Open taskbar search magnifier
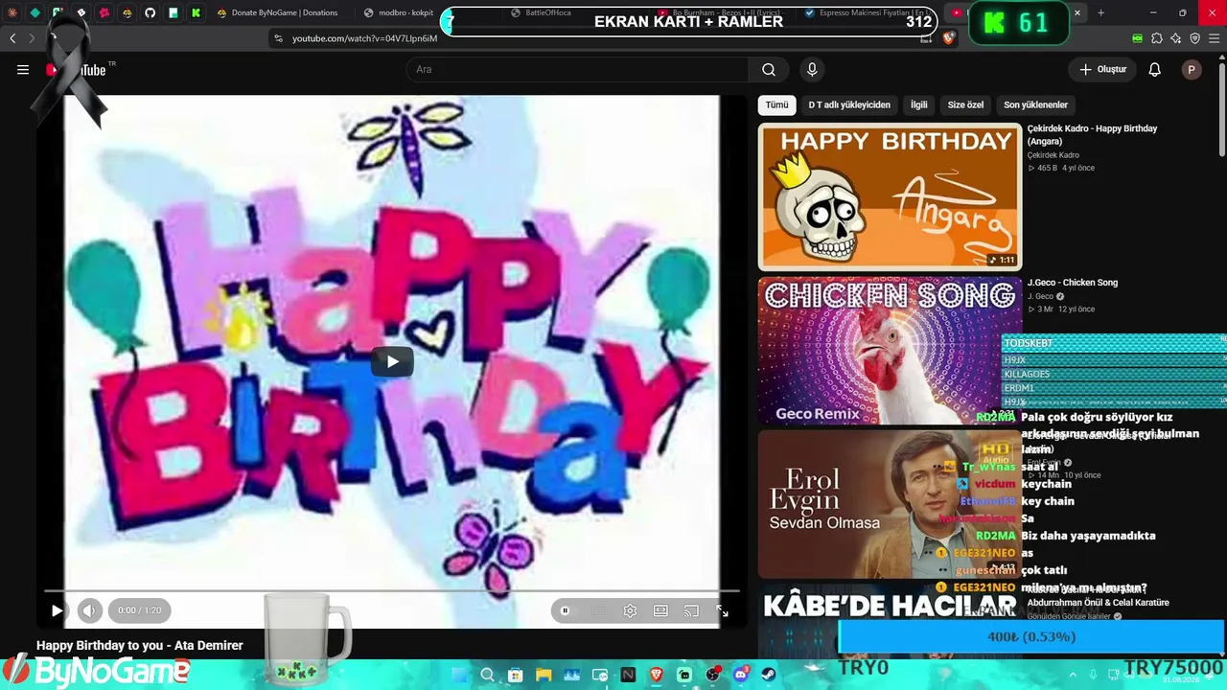Image resolution: width=1227 pixels, height=690 pixels. pos(487,675)
